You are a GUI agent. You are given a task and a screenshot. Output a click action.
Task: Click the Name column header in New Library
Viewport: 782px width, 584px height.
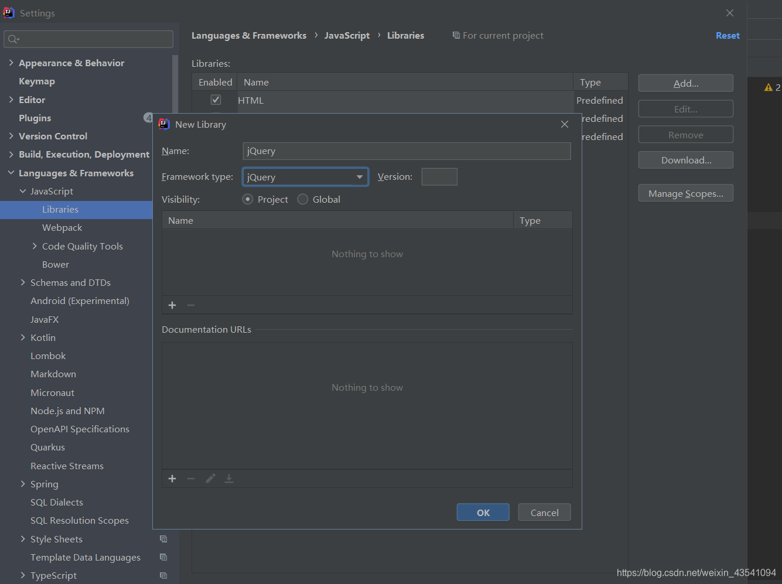(338, 220)
